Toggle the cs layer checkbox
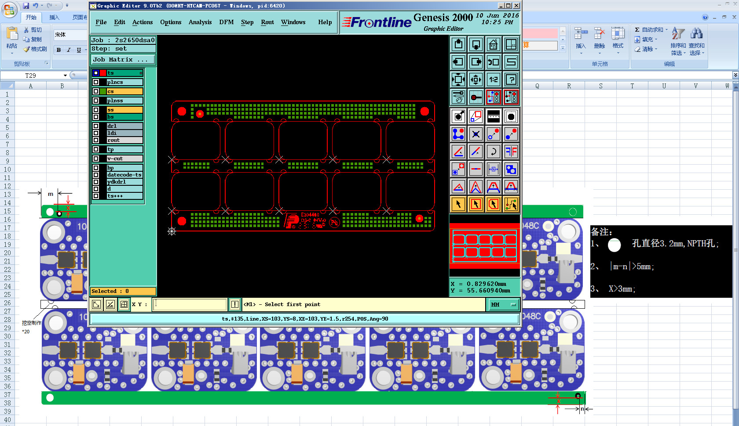Image resolution: width=739 pixels, height=426 pixels. point(96,91)
